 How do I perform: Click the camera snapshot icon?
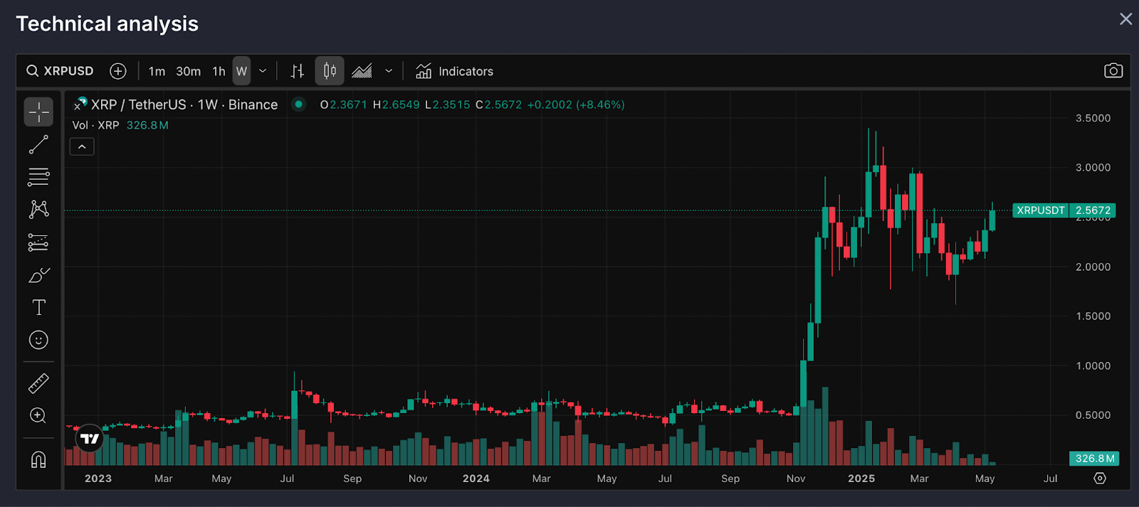(1113, 71)
